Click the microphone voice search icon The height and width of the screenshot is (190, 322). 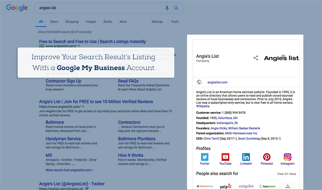[x=167, y=8]
